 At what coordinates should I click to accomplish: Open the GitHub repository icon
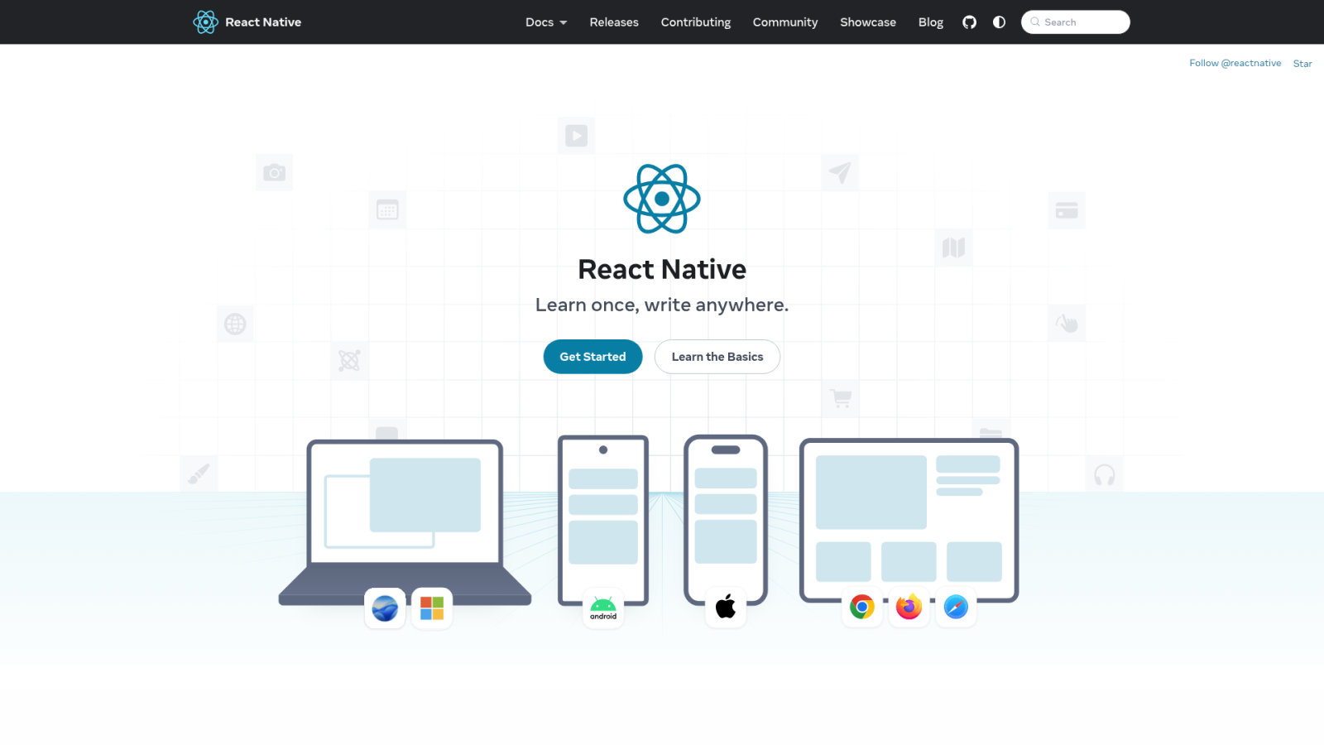(x=969, y=22)
